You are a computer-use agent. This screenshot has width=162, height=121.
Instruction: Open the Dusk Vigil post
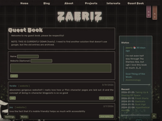tap(140, 105)
